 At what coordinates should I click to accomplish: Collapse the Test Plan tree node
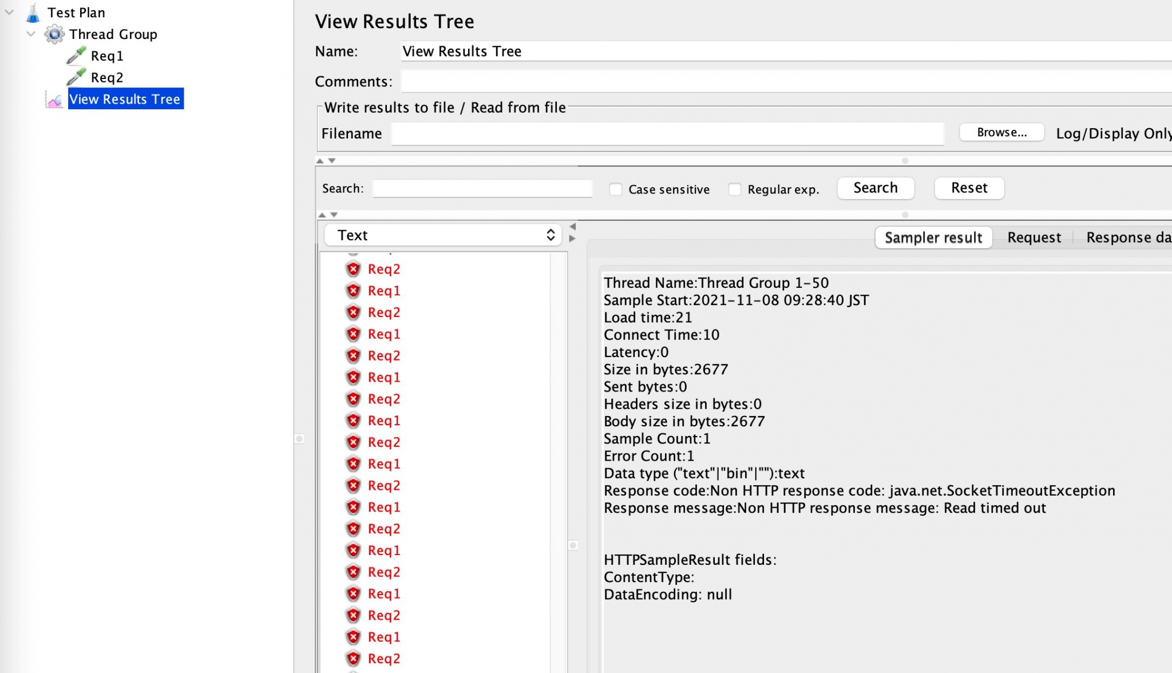tap(8, 12)
